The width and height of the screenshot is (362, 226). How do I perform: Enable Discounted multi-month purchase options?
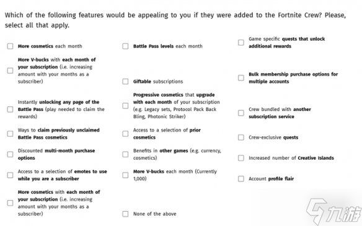[10, 154]
